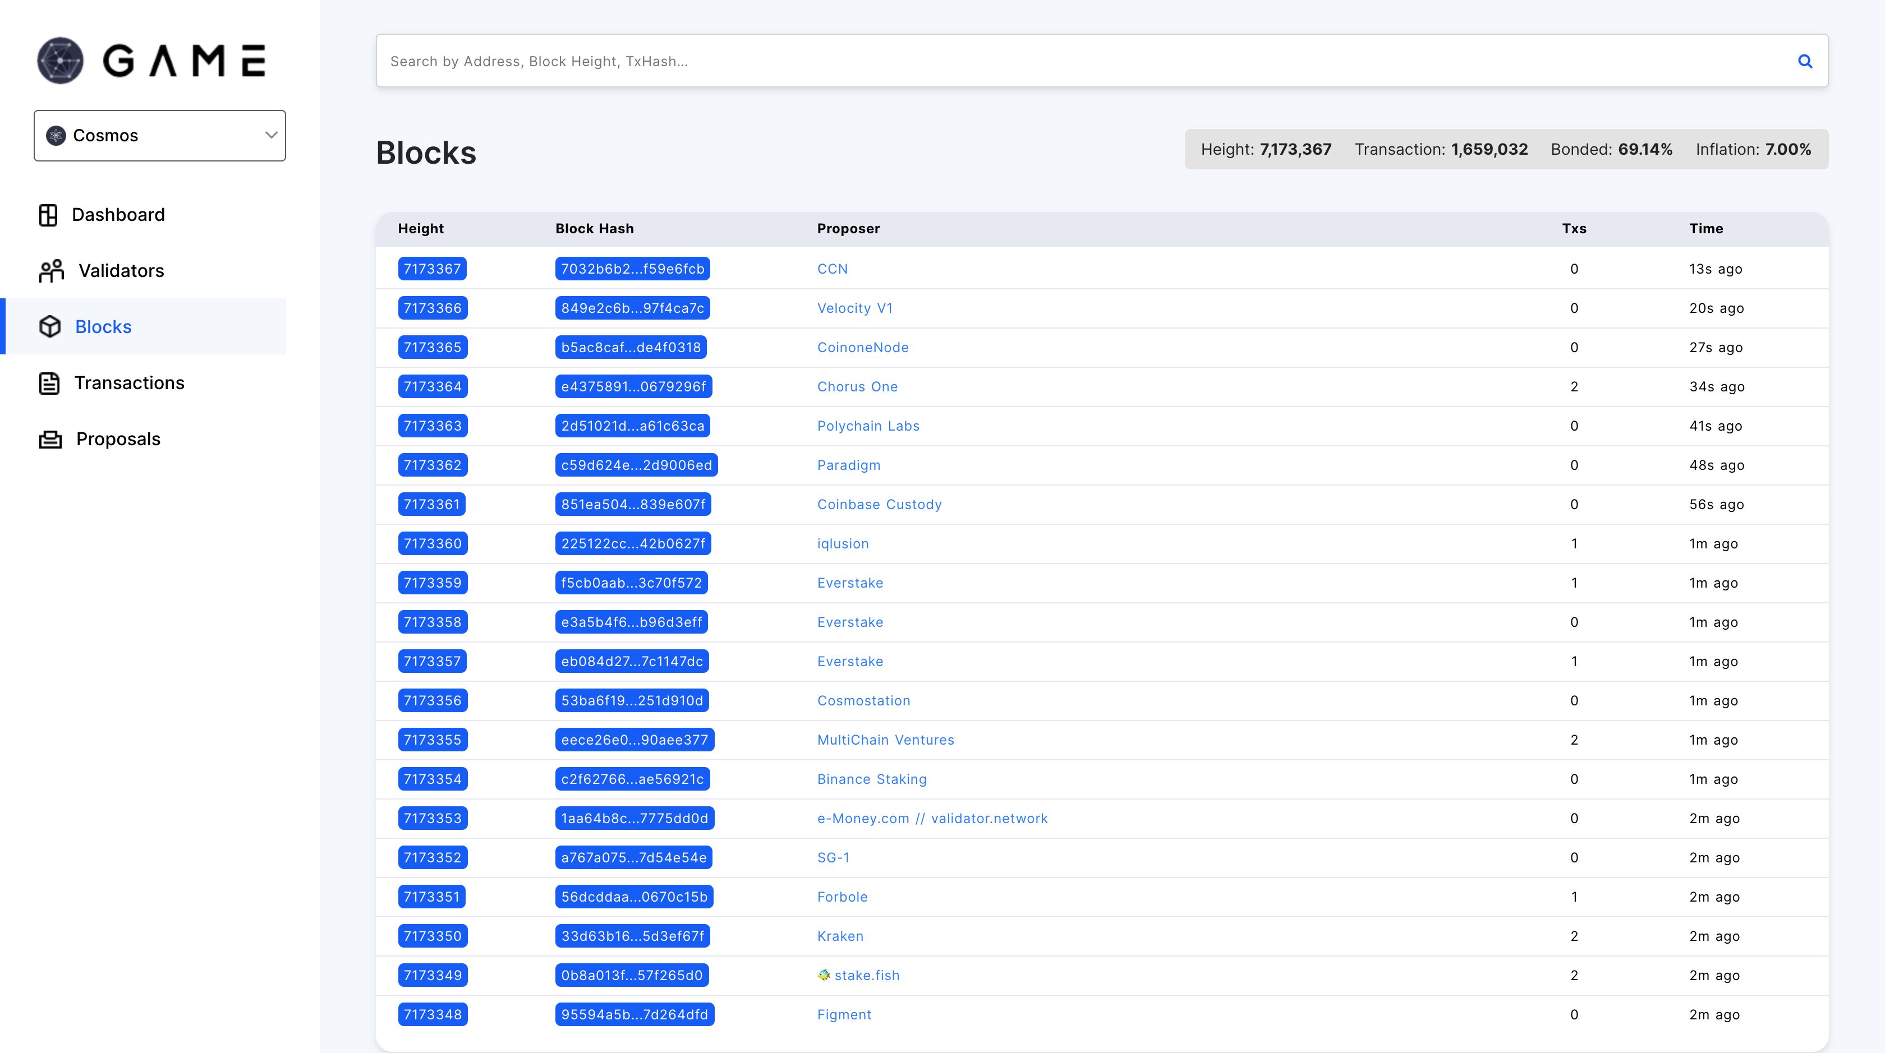This screenshot has height=1053, width=1885.
Task: Expand the network selector chevron
Action: (271, 135)
